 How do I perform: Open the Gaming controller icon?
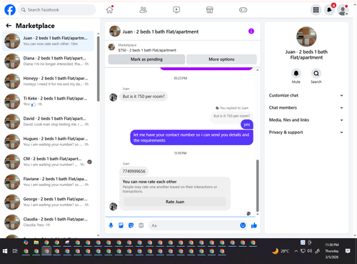click(x=243, y=10)
